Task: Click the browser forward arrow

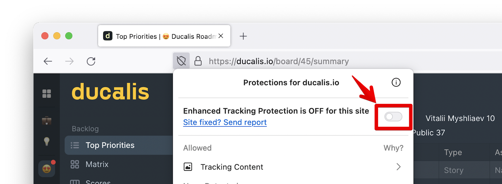Action: pyautogui.click(x=69, y=61)
